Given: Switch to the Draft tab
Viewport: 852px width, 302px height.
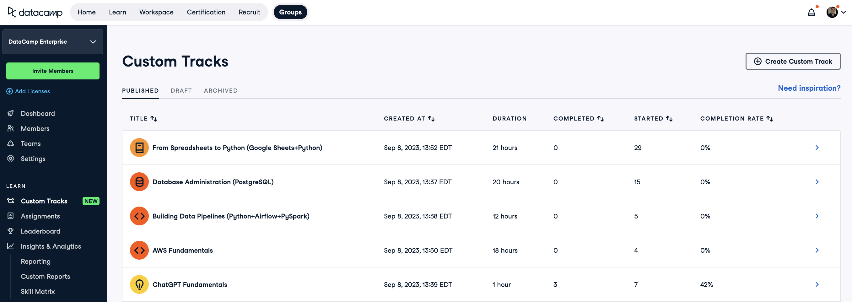Looking at the screenshot, I should 181,91.
